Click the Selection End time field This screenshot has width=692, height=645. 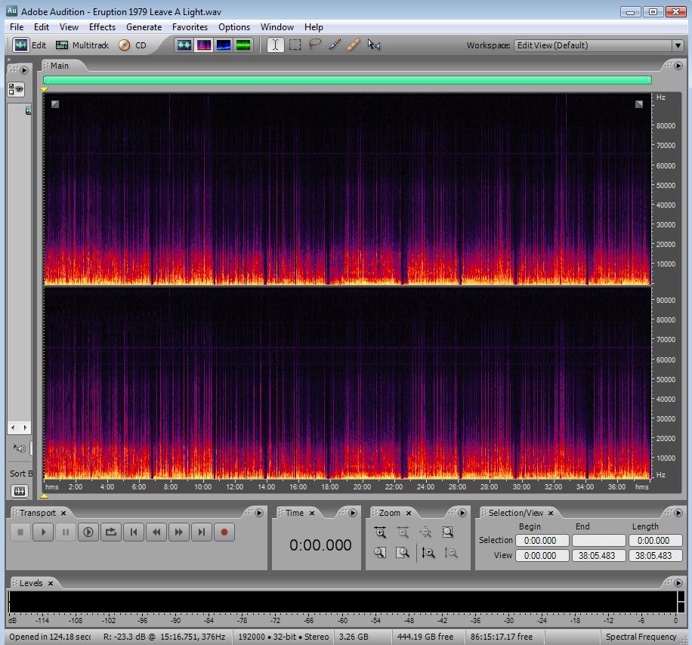(598, 541)
